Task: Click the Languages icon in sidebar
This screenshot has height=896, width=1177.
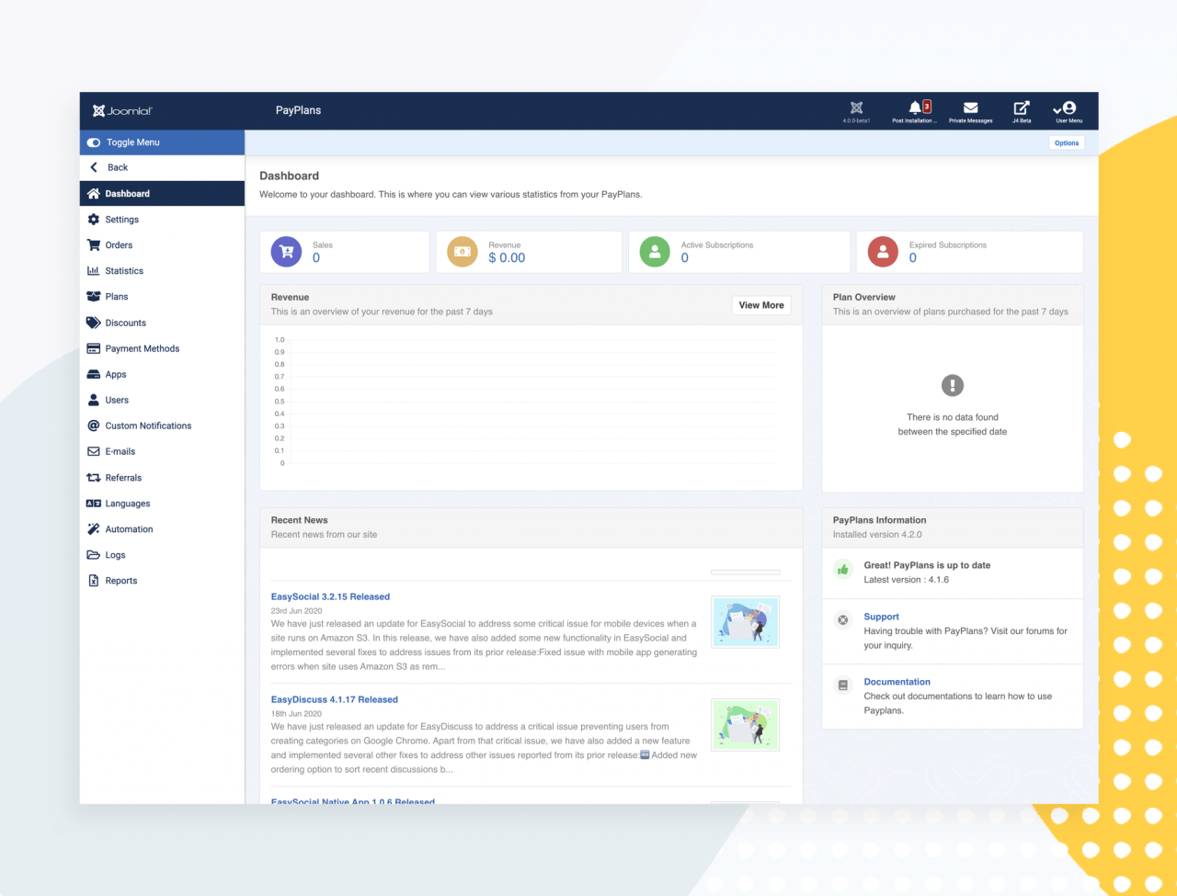Action: tap(93, 504)
